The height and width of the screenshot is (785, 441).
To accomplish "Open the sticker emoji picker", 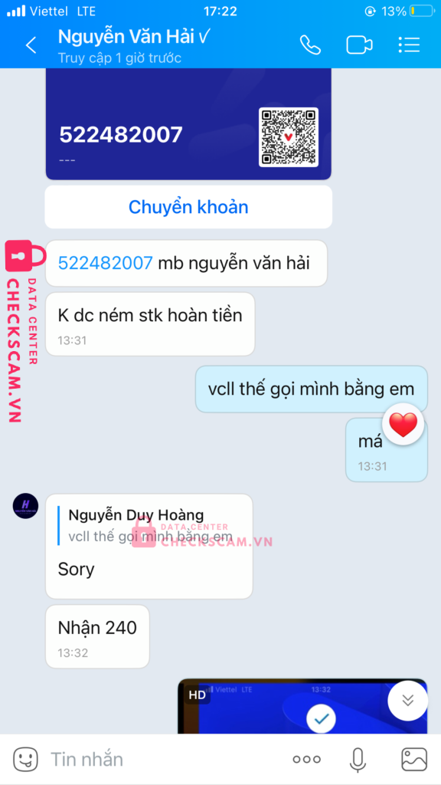I will 25,760.
